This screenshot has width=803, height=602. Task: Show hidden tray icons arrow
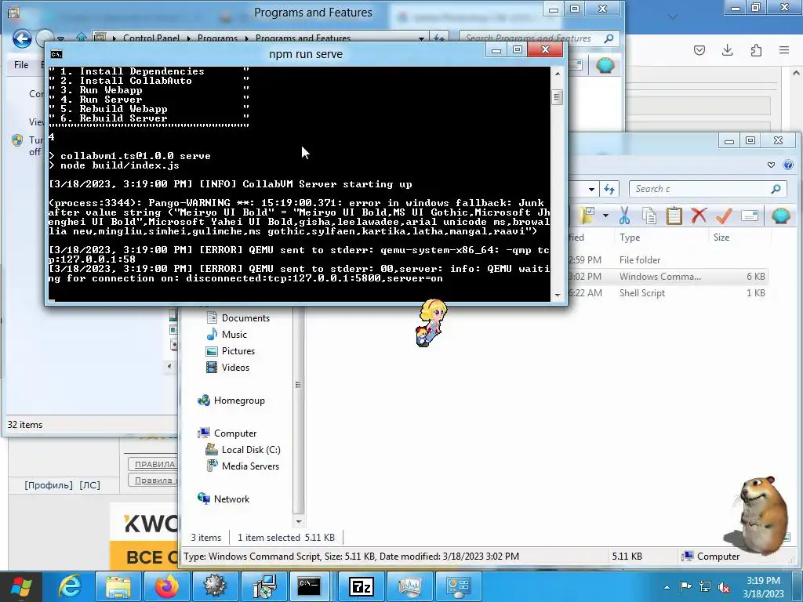[x=667, y=588]
